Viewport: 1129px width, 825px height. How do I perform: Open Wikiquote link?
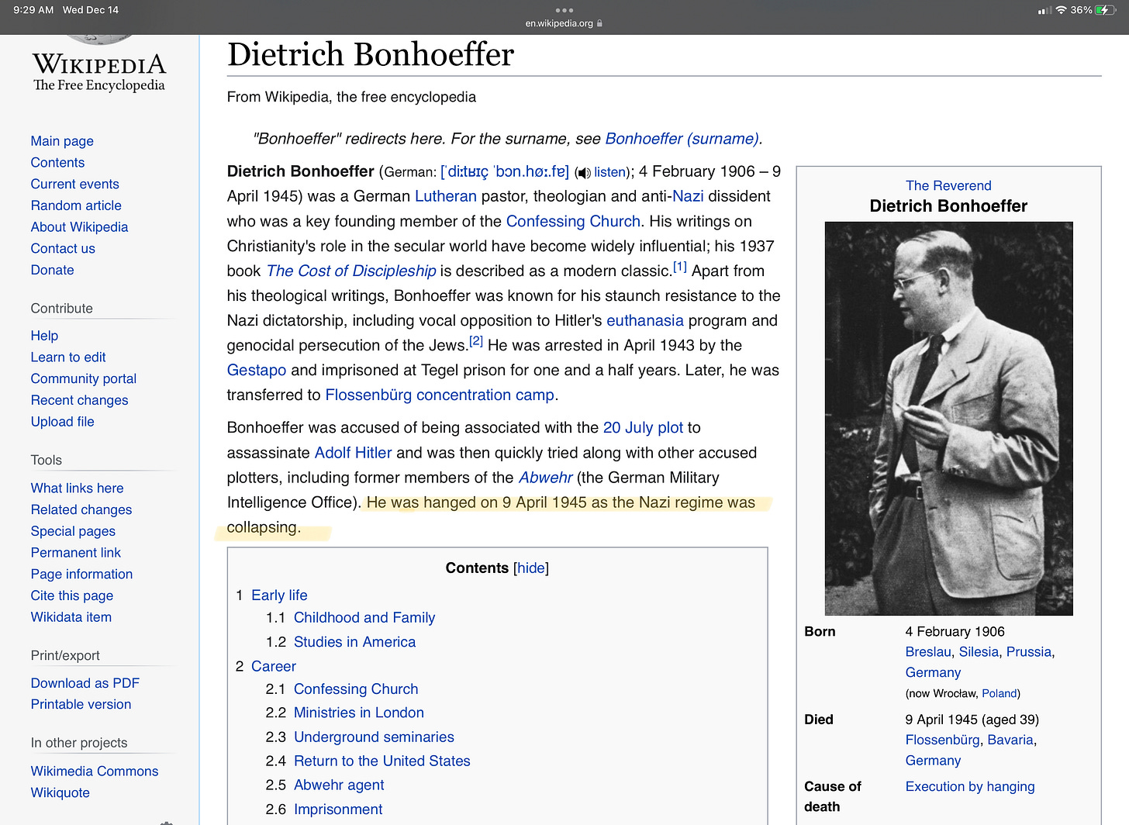[60, 793]
